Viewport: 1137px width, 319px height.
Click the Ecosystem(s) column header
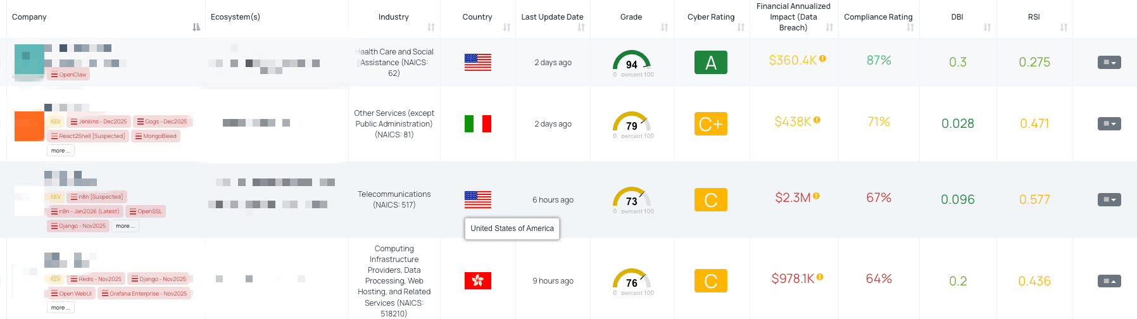pyautogui.click(x=236, y=17)
